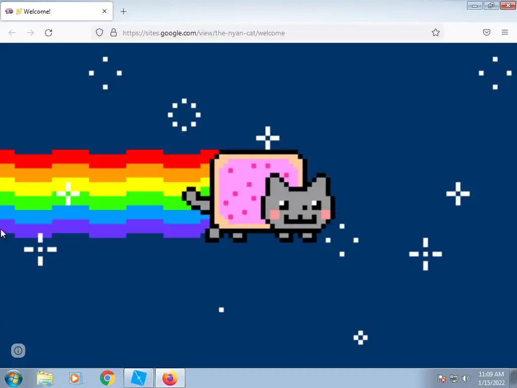Show site security padlock info

coord(114,32)
